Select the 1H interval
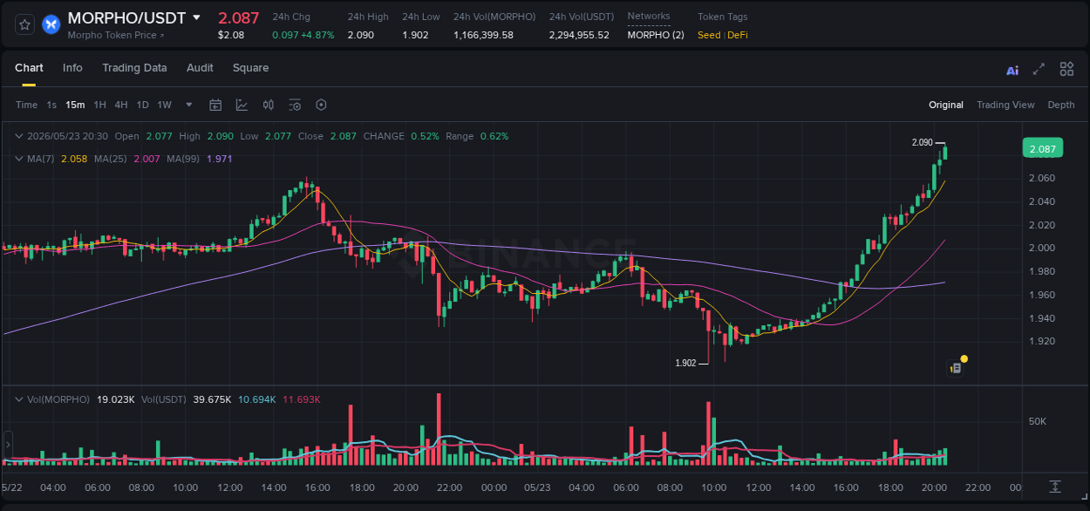 coord(99,105)
